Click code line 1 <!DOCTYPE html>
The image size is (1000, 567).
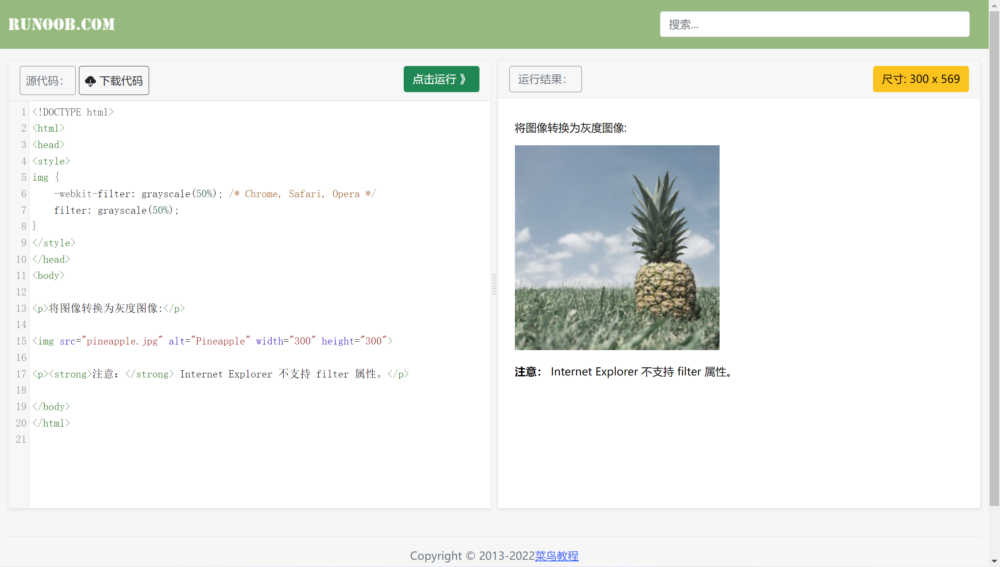[x=73, y=112]
